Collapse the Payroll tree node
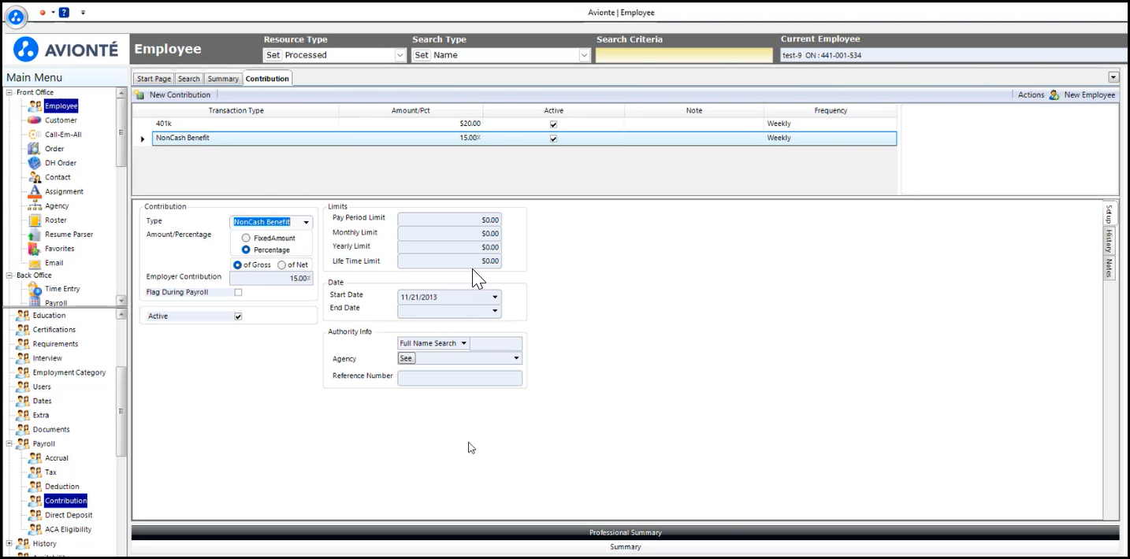Image resolution: width=1130 pixels, height=559 pixels. (9, 443)
